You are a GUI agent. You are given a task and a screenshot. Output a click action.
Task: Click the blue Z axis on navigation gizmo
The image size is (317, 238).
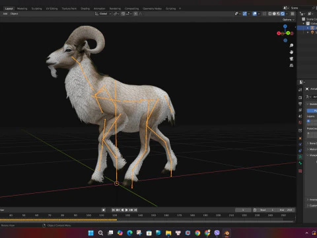pyautogui.click(x=285, y=26)
